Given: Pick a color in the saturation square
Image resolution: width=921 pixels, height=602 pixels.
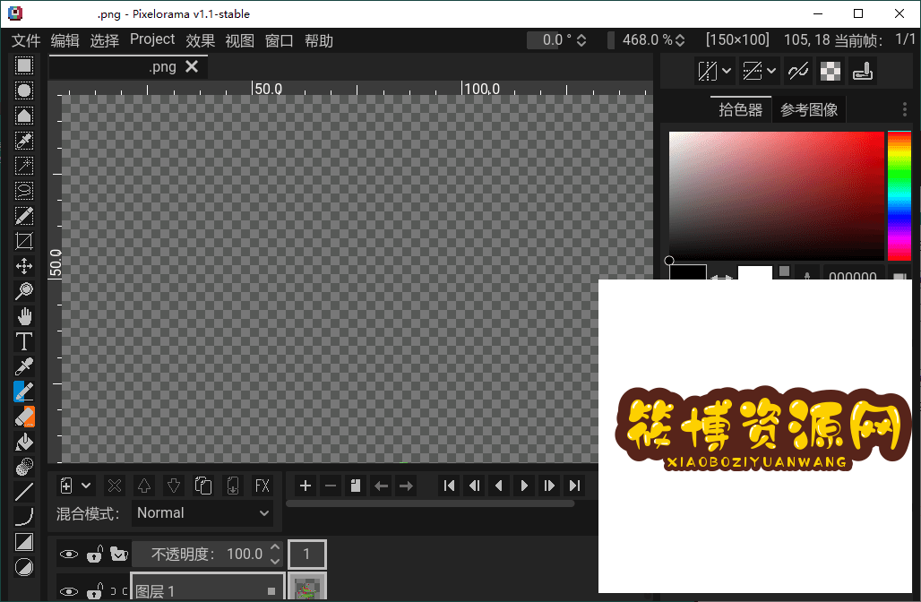Looking at the screenshot, I should point(777,195).
